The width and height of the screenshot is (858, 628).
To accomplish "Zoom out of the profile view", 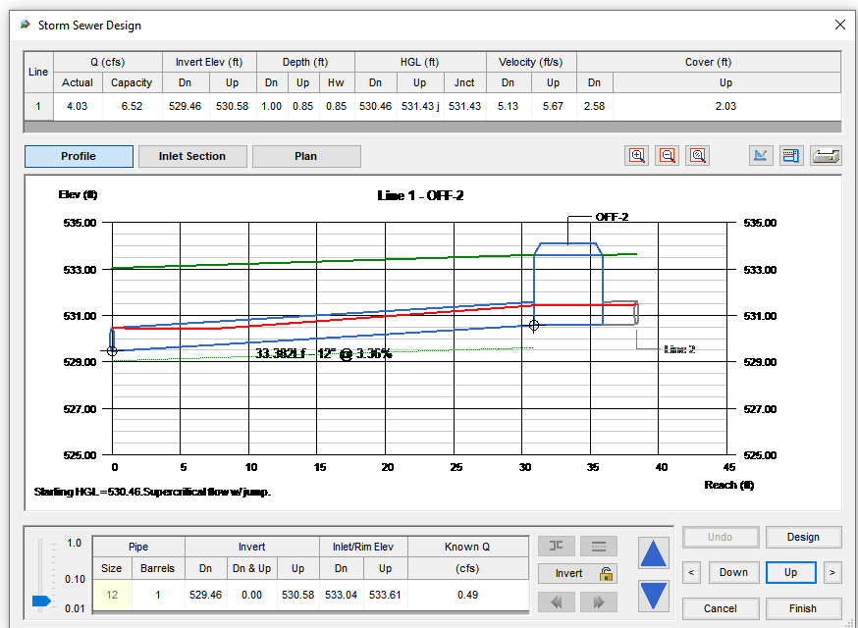I will (x=667, y=155).
